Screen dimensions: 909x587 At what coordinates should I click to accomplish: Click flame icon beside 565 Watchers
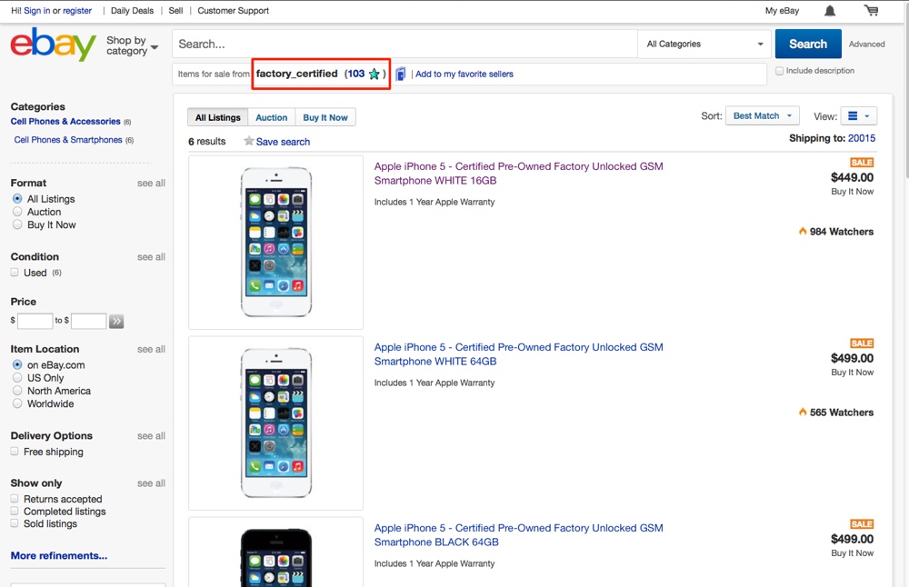(803, 412)
